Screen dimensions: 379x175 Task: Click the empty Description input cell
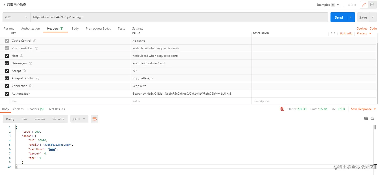tap(315, 101)
